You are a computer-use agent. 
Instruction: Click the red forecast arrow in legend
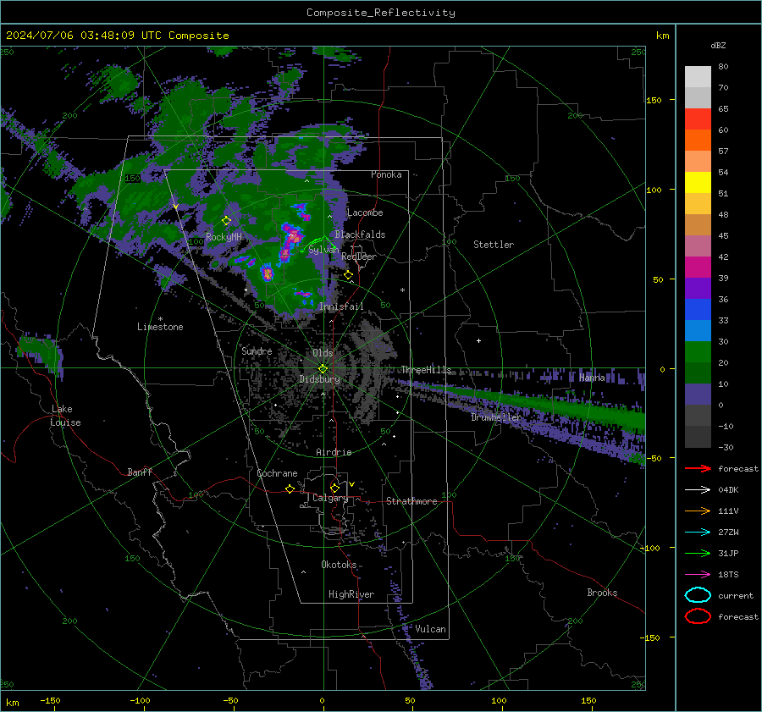(698, 468)
